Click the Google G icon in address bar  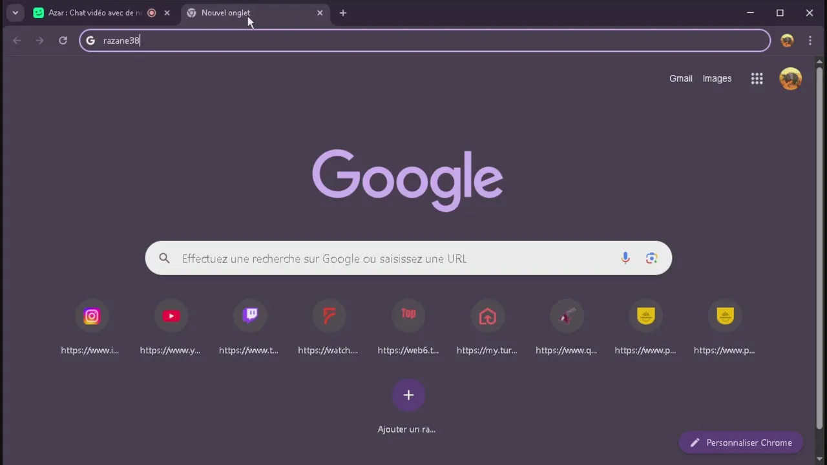point(90,41)
